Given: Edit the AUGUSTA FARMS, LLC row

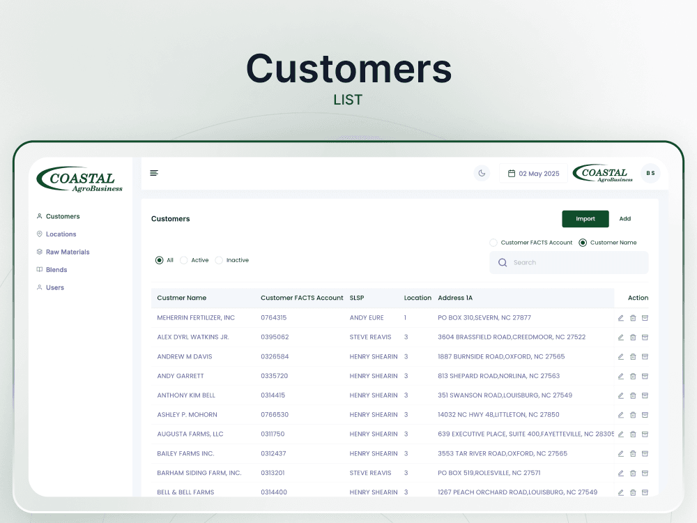Looking at the screenshot, I should point(621,434).
